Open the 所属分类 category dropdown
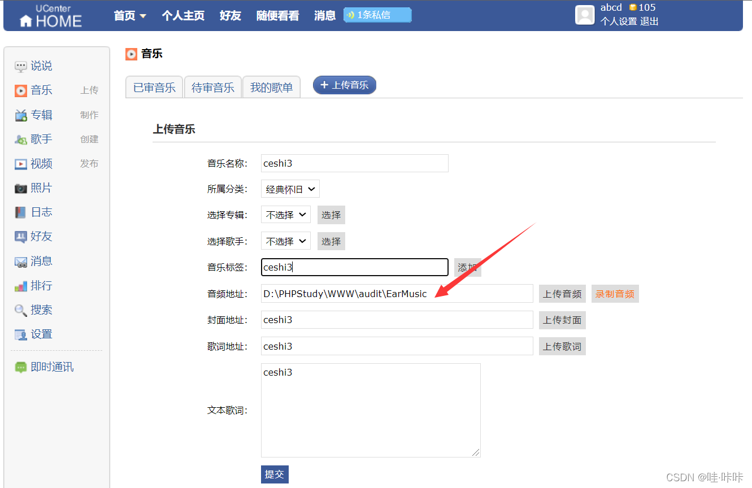The width and height of the screenshot is (752, 488). pyautogui.click(x=290, y=189)
